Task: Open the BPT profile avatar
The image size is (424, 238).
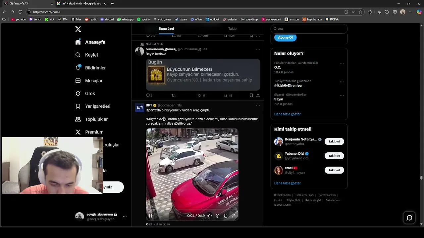Action: (139, 108)
